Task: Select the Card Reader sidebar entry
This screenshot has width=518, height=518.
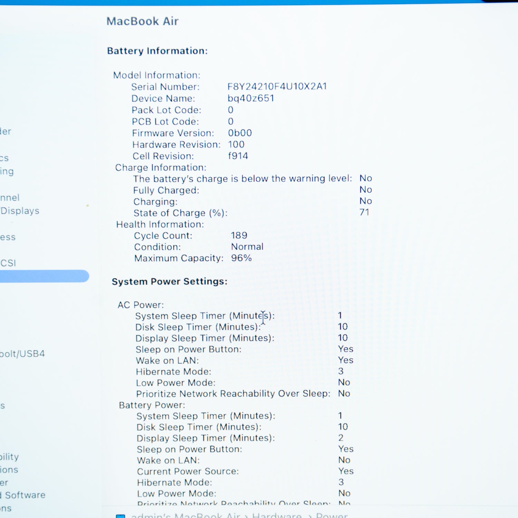Action: 6,131
